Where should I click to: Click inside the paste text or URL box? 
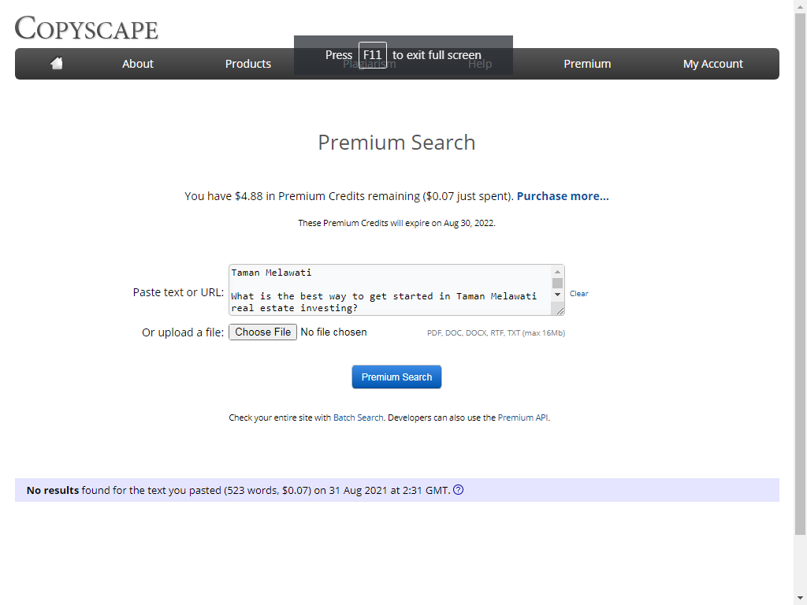390,290
